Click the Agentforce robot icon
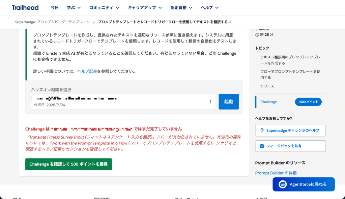This screenshot has height=199, width=345. 283,184
